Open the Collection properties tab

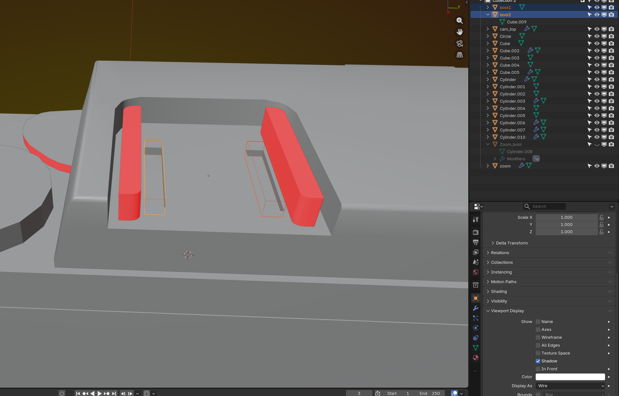pyautogui.click(x=475, y=285)
